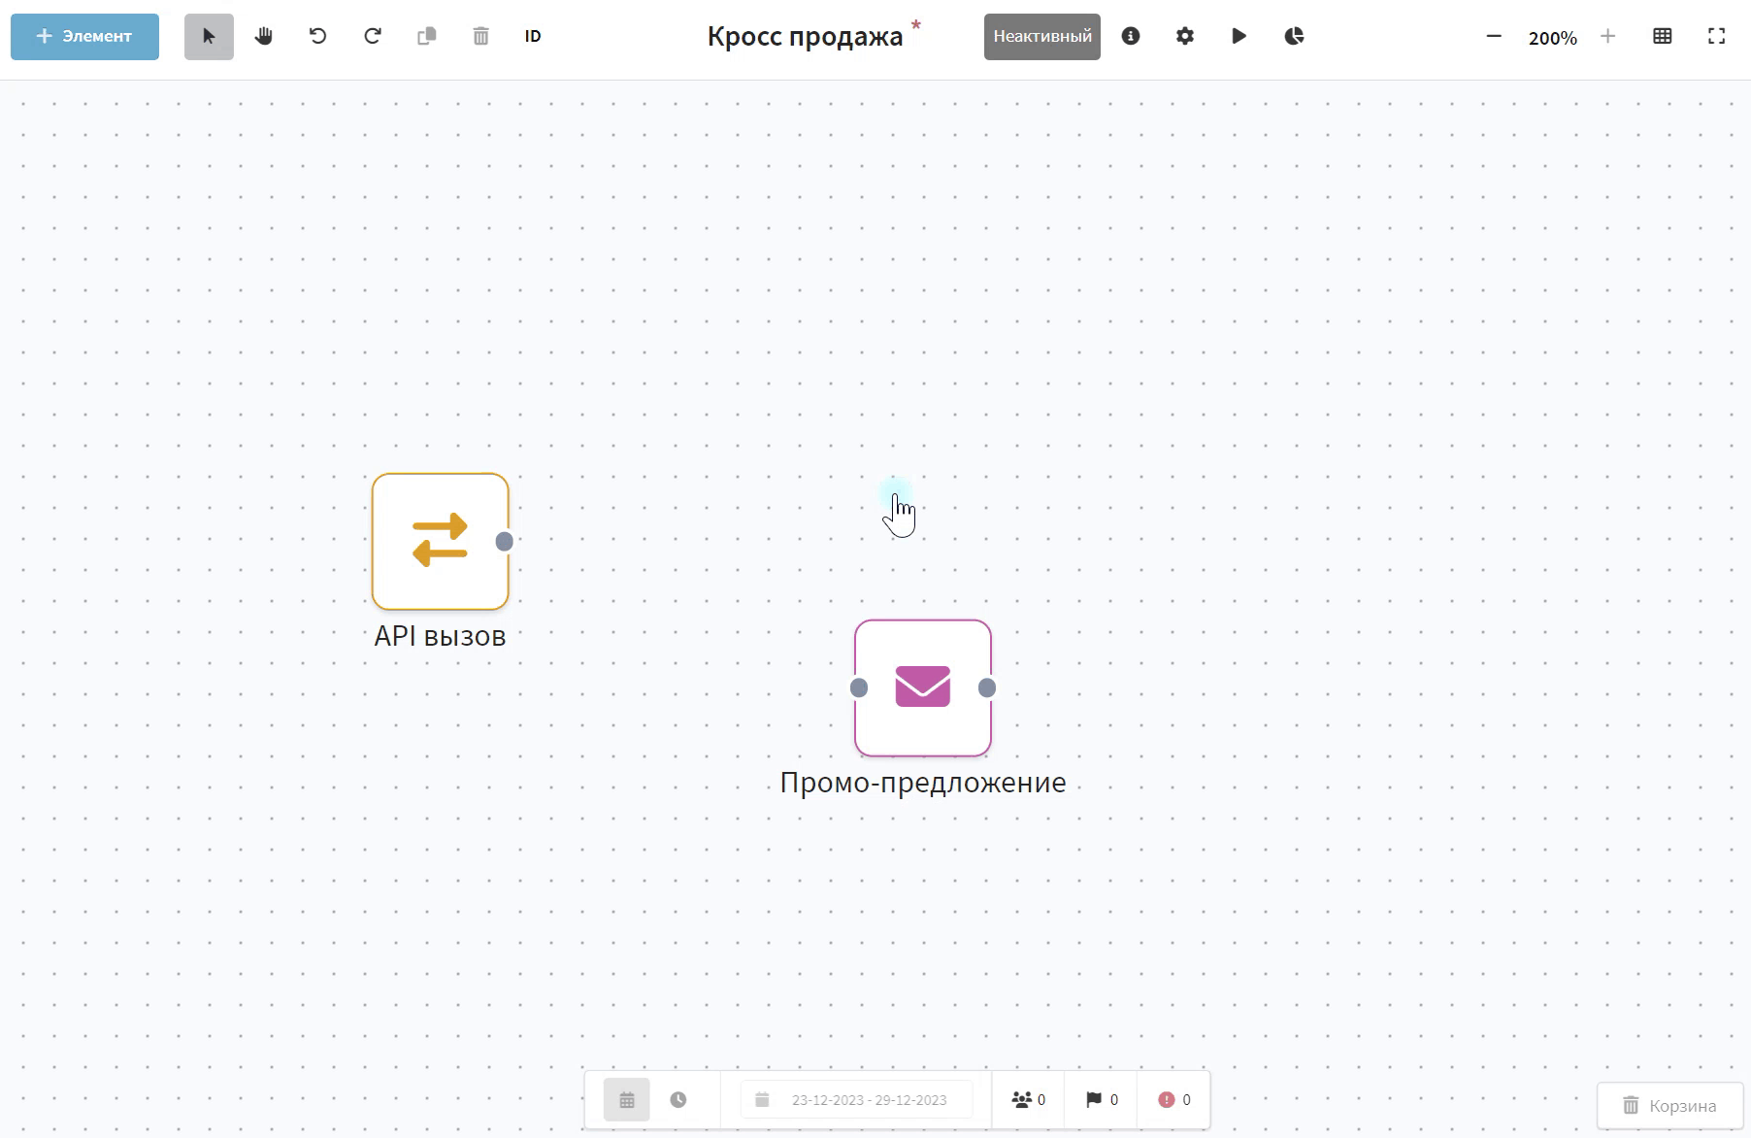Open the pie chart statistics
1751x1138 pixels.
pyautogui.click(x=1294, y=37)
